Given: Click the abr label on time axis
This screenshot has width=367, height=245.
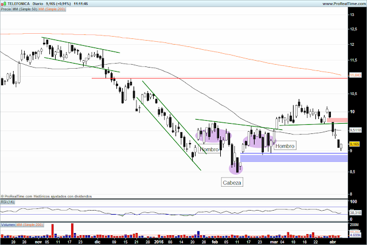Looking at the screenshot, I should (x=333, y=242).
